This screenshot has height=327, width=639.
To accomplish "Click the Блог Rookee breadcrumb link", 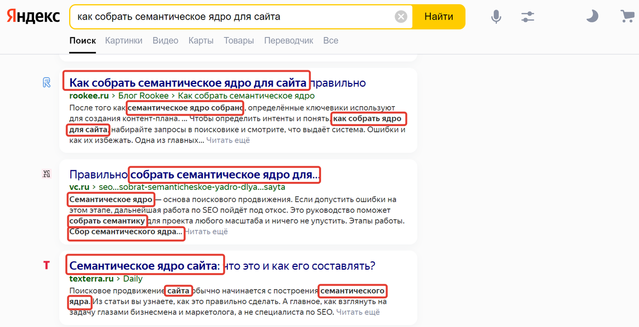I will tap(142, 96).
